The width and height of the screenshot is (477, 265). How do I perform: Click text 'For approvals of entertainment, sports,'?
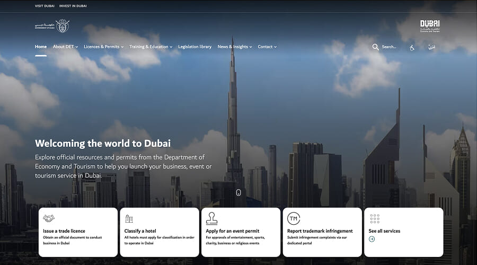coord(235,237)
